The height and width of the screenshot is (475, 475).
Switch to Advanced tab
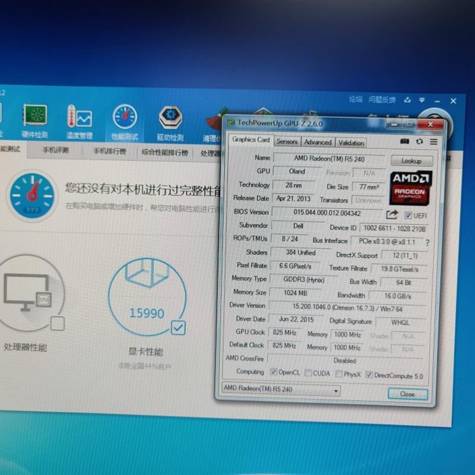click(318, 142)
